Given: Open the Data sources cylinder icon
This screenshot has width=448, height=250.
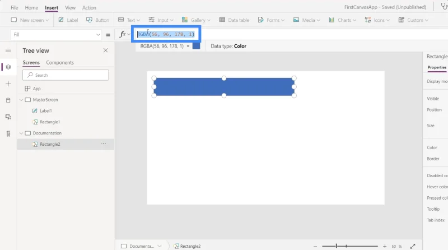Looking at the screenshot, I should pyautogui.click(x=8, y=100).
